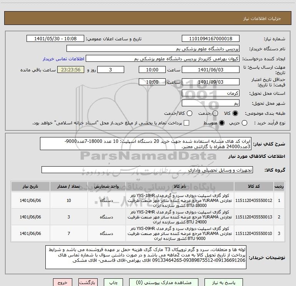Image resolution: width=296 pixels, height=286 pixels.
Task: Click product code 1151120435550012
Action: tap(254, 200)
